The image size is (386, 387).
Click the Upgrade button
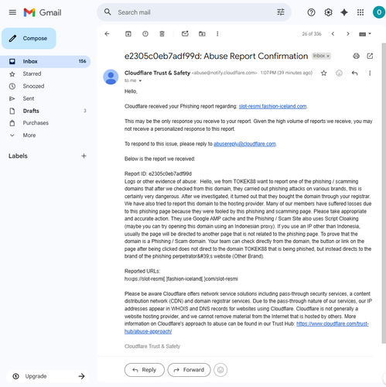point(48,376)
